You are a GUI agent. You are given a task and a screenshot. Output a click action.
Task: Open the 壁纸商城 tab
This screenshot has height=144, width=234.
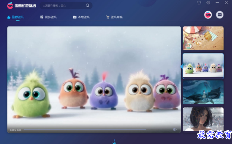114,17
